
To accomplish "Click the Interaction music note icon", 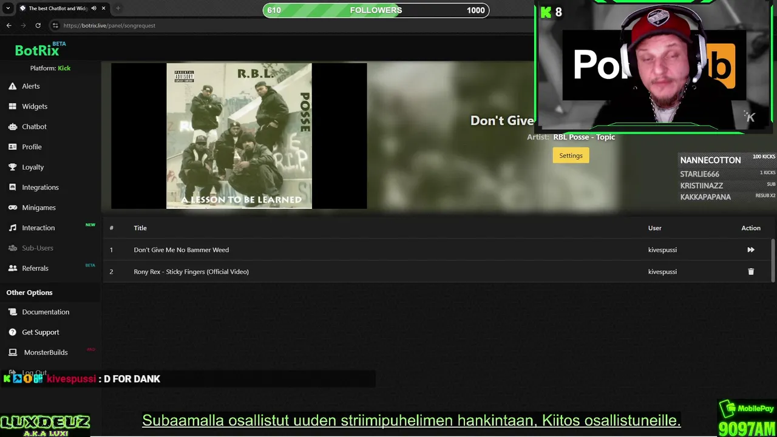I will 12,228.
